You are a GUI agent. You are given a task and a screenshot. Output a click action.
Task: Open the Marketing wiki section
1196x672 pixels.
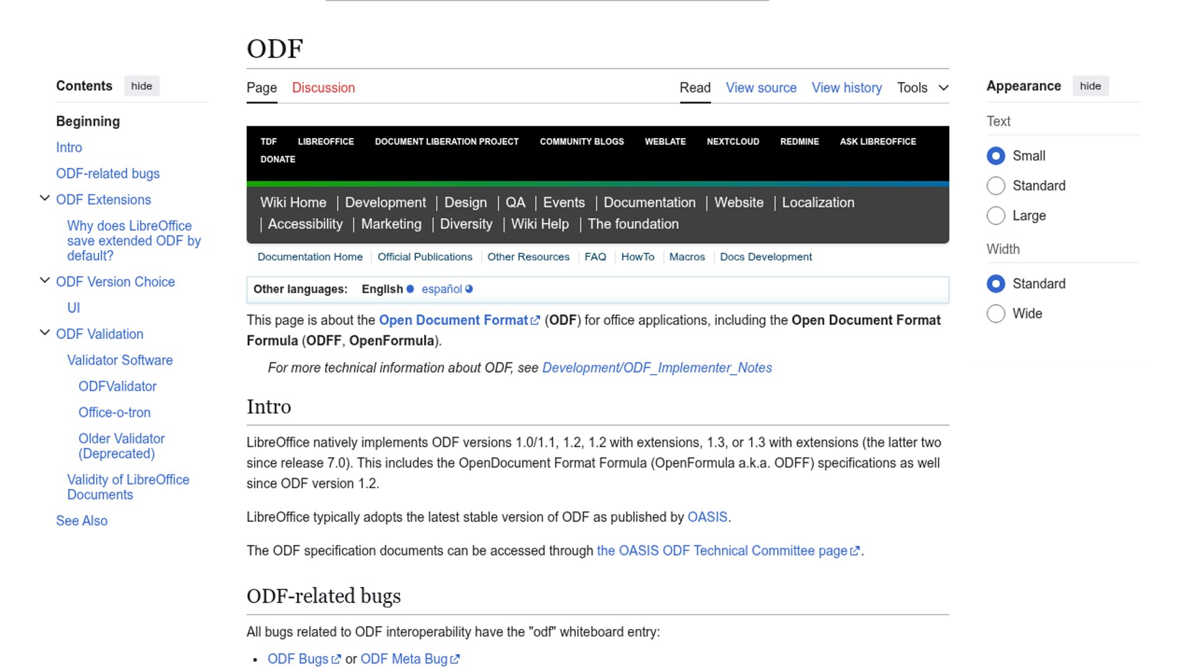[x=391, y=224]
